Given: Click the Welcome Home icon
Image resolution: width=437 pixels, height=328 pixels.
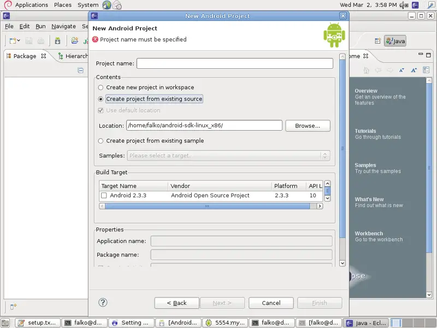Looking at the screenshot, I should (366, 71).
